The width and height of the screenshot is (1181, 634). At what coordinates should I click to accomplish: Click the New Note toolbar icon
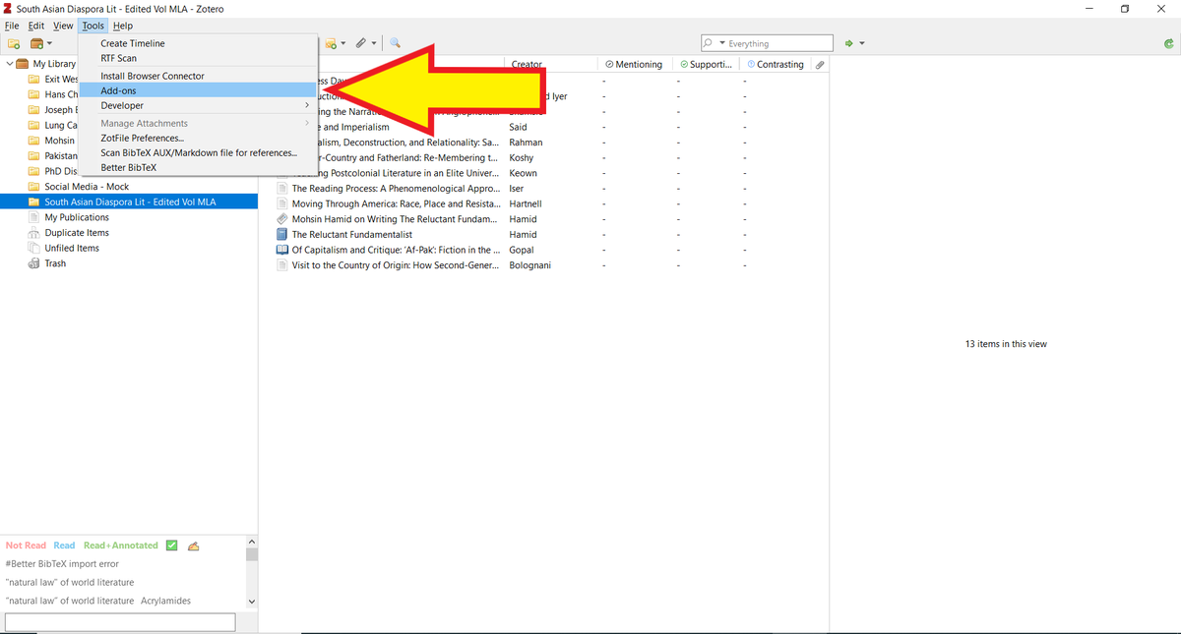(331, 43)
